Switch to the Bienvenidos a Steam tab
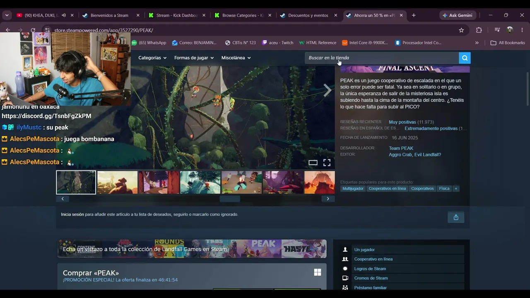This screenshot has width=530, height=298. [110, 15]
